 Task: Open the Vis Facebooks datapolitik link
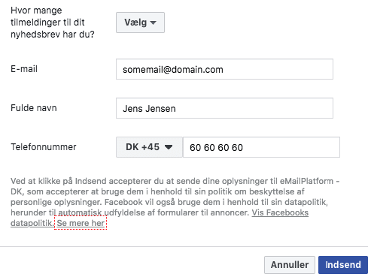coord(280,212)
